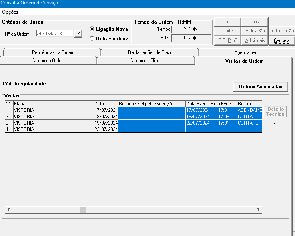Image resolution: width=295 pixels, height=236 pixels.
Task: Click the Nº da Ordem input field
Action: [x=55, y=34]
